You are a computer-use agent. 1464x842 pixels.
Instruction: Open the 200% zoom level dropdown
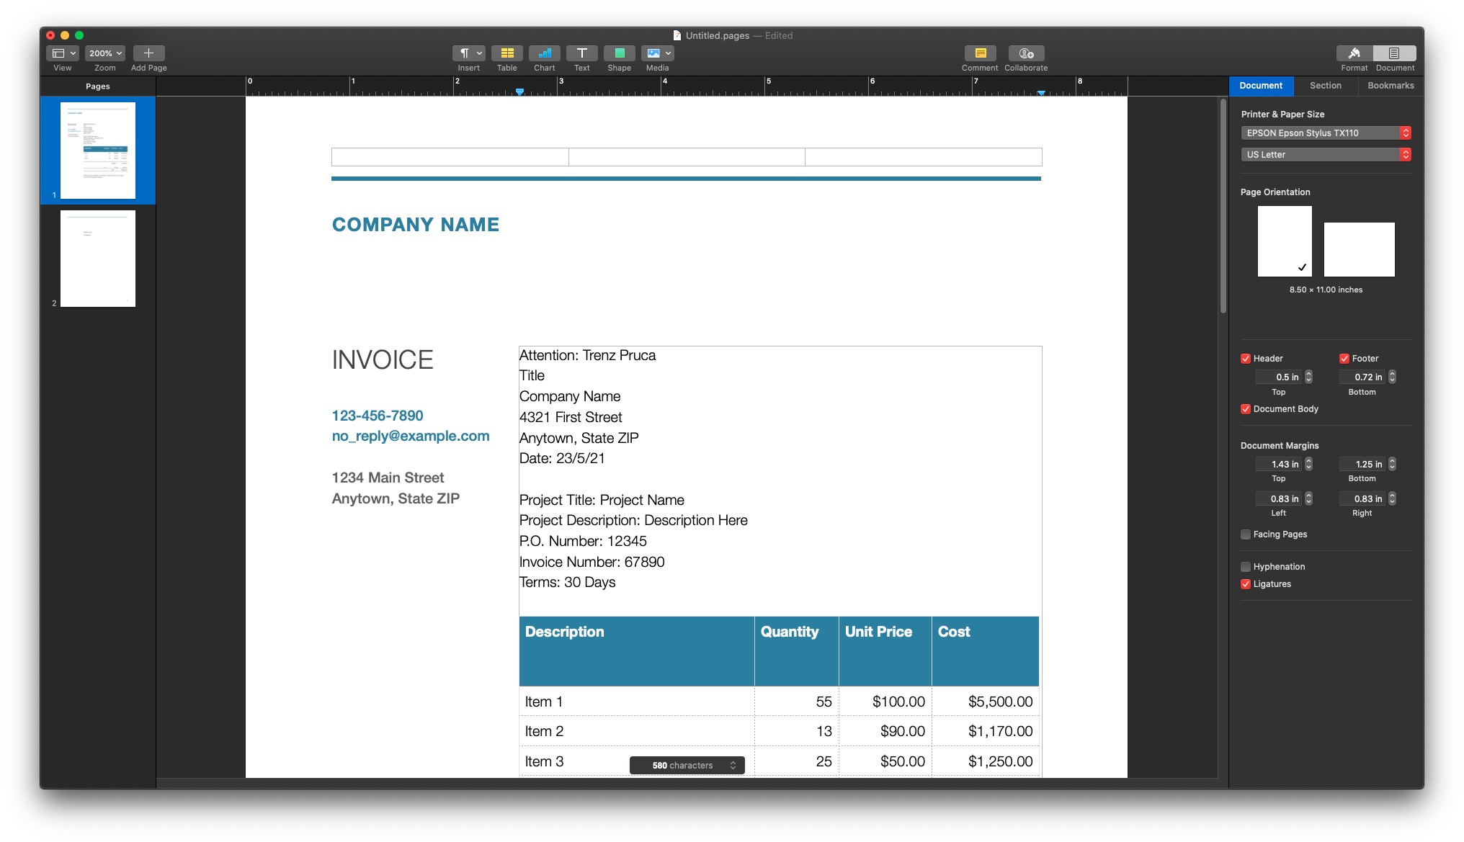tap(105, 53)
